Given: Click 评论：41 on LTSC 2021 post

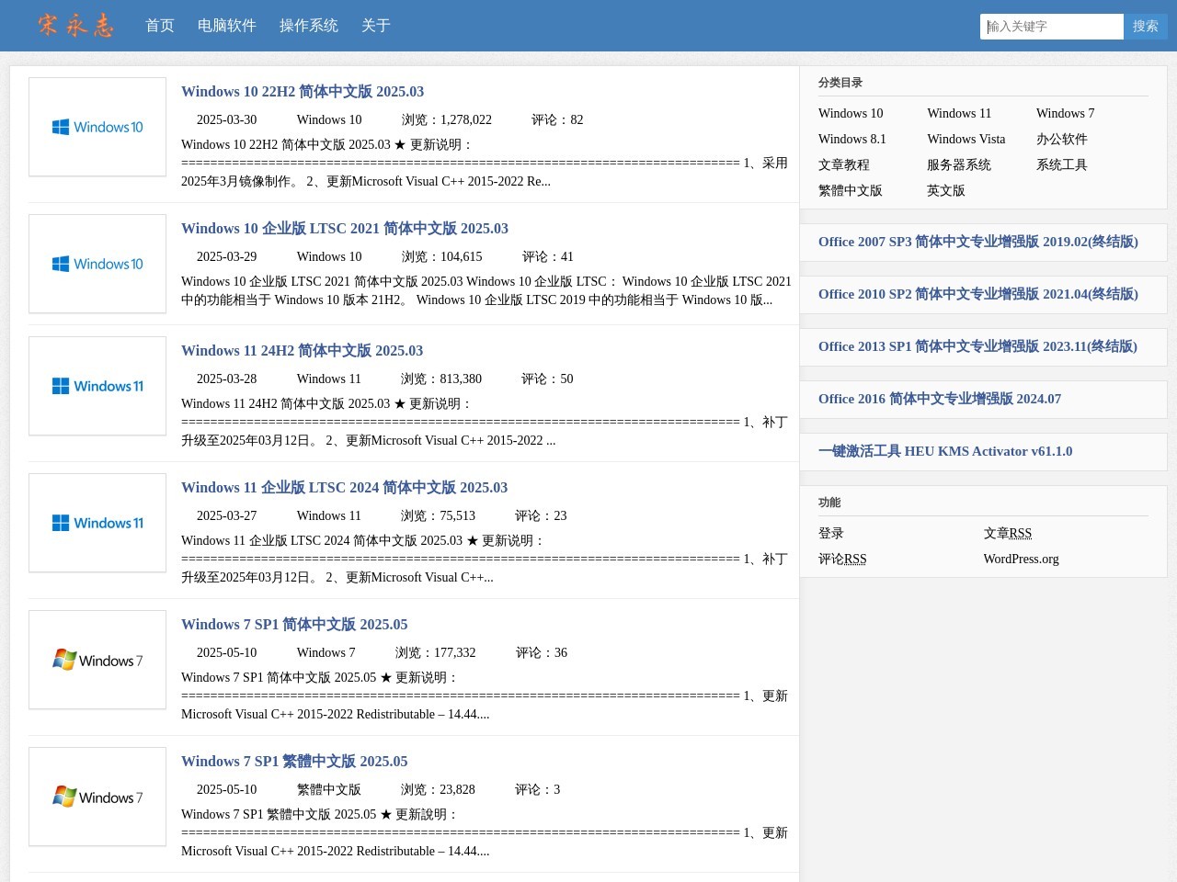Looking at the screenshot, I should pos(548,257).
